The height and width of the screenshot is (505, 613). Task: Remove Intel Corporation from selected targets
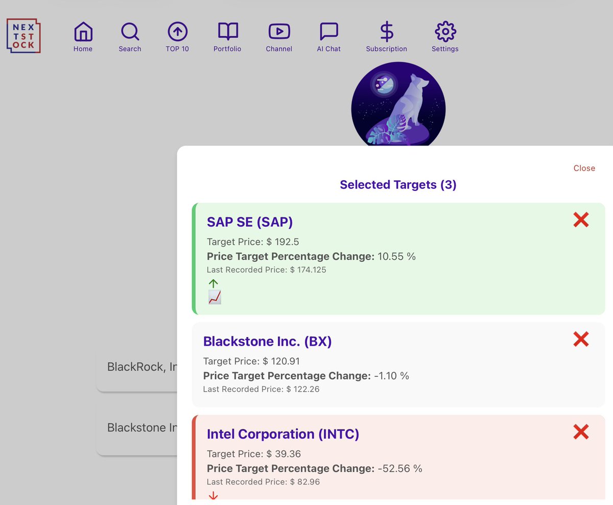click(581, 432)
